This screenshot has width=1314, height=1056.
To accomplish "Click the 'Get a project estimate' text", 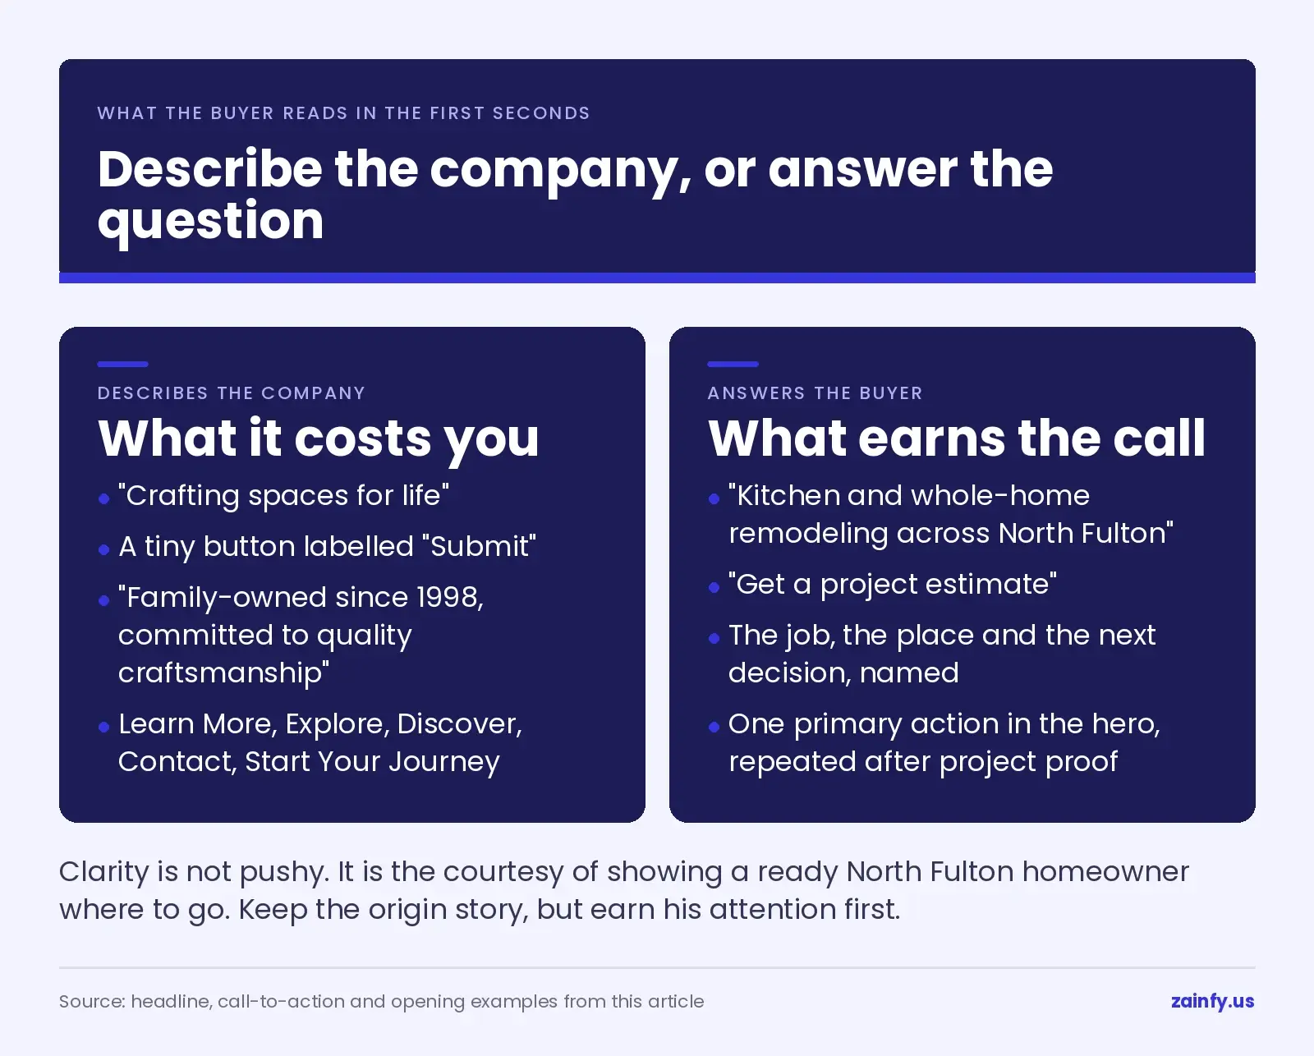I will coord(893,585).
